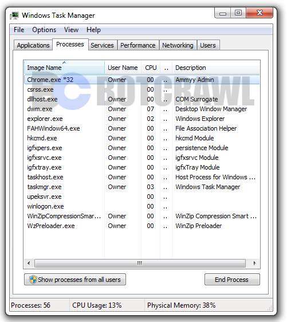Select the upeksvr.exe process
The image size is (287, 322).
pos(141,197)
